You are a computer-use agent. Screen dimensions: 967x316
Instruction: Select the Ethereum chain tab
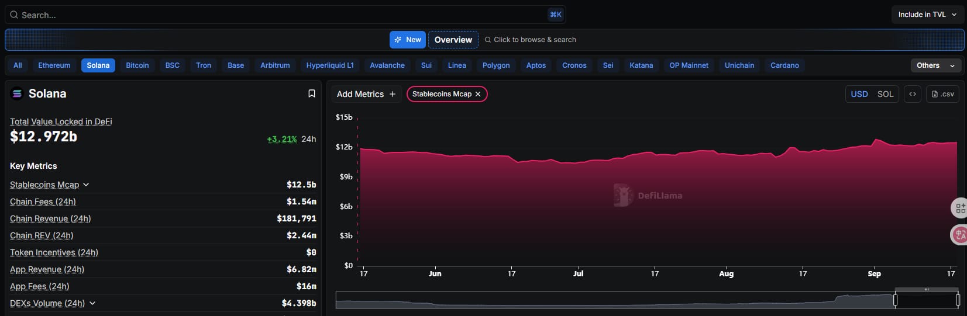tap(54, 65)
